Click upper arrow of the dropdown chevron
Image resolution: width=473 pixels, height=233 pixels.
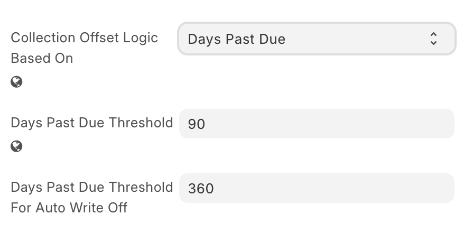[x=433, y=34]
